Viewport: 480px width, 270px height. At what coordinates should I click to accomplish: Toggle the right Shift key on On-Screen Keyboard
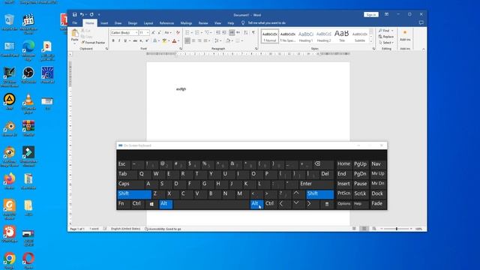(320, 193)
